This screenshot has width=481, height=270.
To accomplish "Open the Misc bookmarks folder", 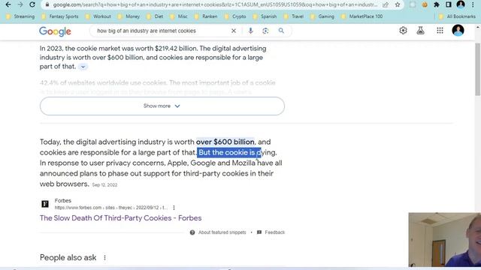I will (x=179, y=16).
